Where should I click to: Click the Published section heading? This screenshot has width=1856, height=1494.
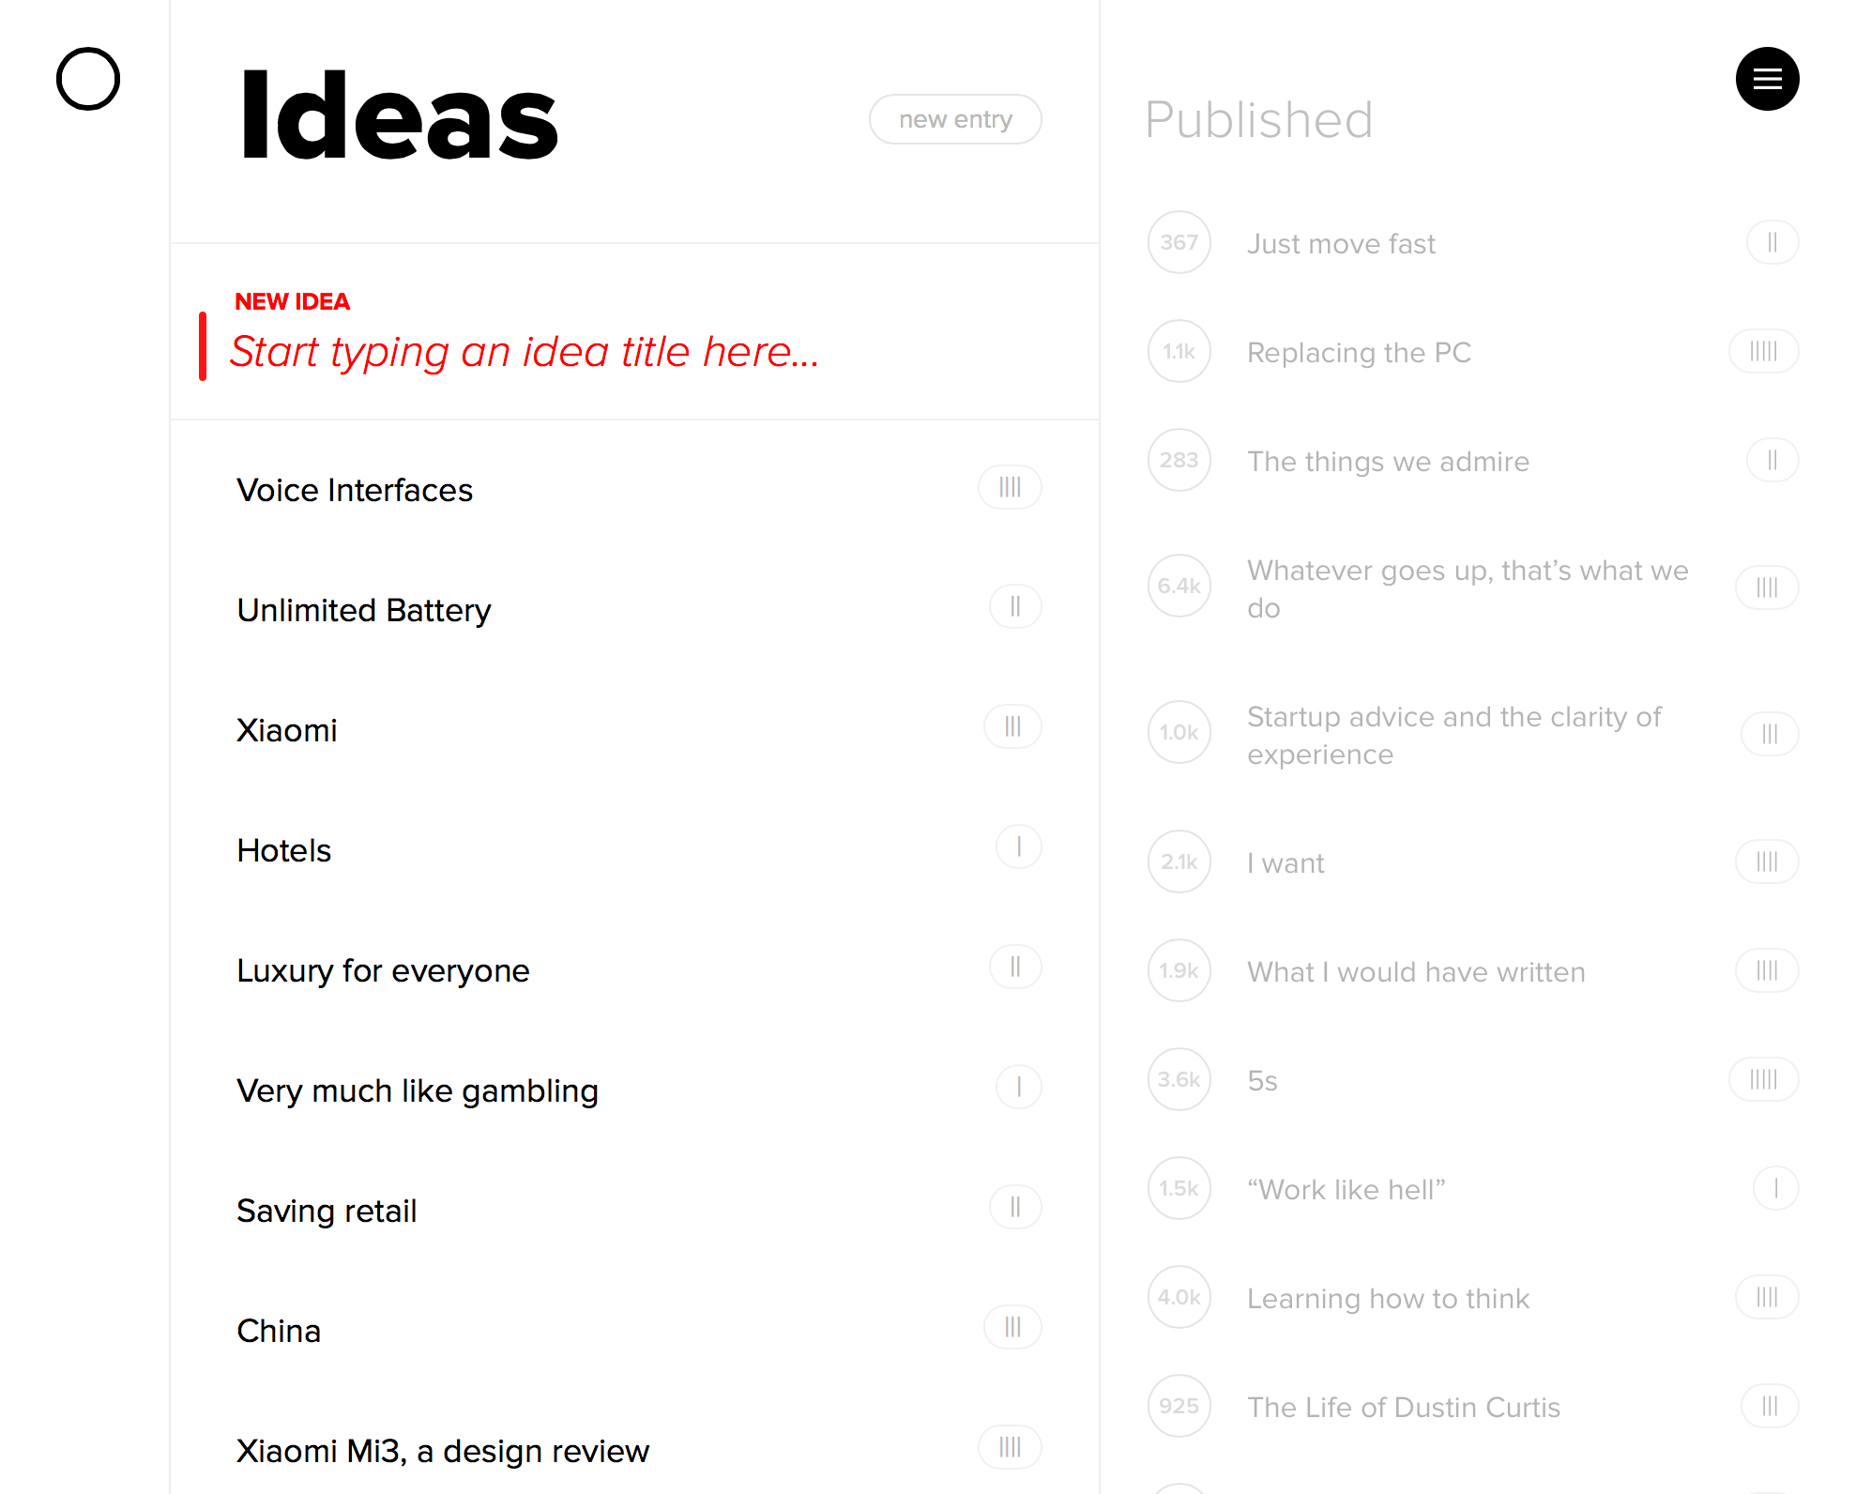1258,120
